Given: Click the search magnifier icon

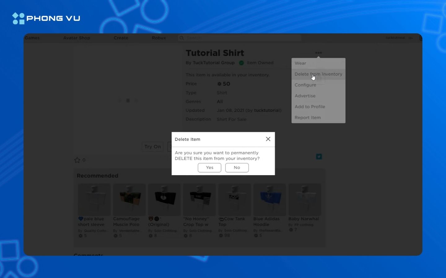Looking at the screenshot, I should pyautogui.click(x=182, y=38).
